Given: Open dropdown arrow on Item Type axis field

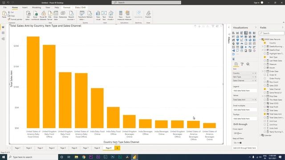Looking at the screenshot, I should 253,77.
